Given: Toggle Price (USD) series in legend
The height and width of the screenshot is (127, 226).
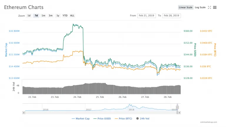Looking at the screenshot, I should [102, 118].
